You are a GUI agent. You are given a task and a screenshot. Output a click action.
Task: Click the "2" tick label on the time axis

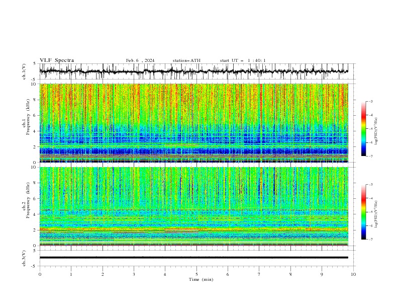tap(103, 274)
